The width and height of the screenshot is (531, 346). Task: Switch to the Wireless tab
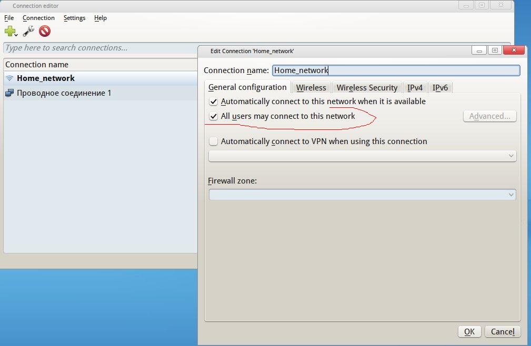pos(311,88)
